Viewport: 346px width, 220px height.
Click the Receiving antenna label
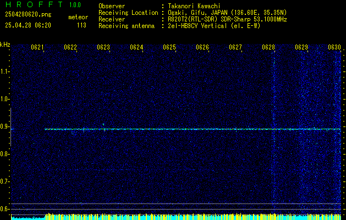click(x=127, y=26)
